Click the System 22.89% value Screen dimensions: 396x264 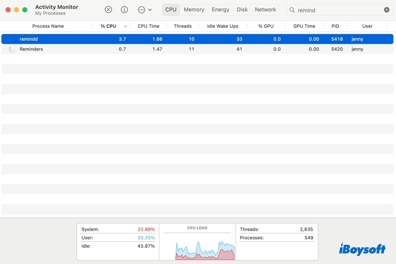click(146, 229)
